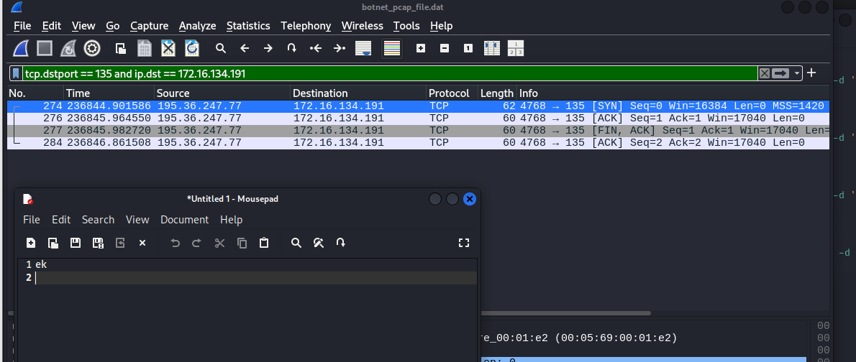856x362 pixels.
Task: Stop the capture using the square icon
Action: [x=44, y=49]
